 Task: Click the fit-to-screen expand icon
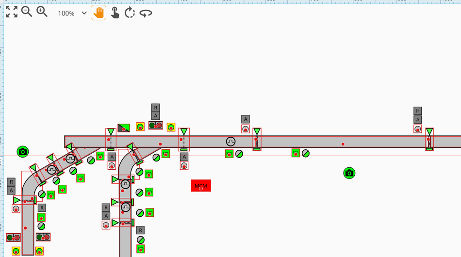tap(12, 12)
